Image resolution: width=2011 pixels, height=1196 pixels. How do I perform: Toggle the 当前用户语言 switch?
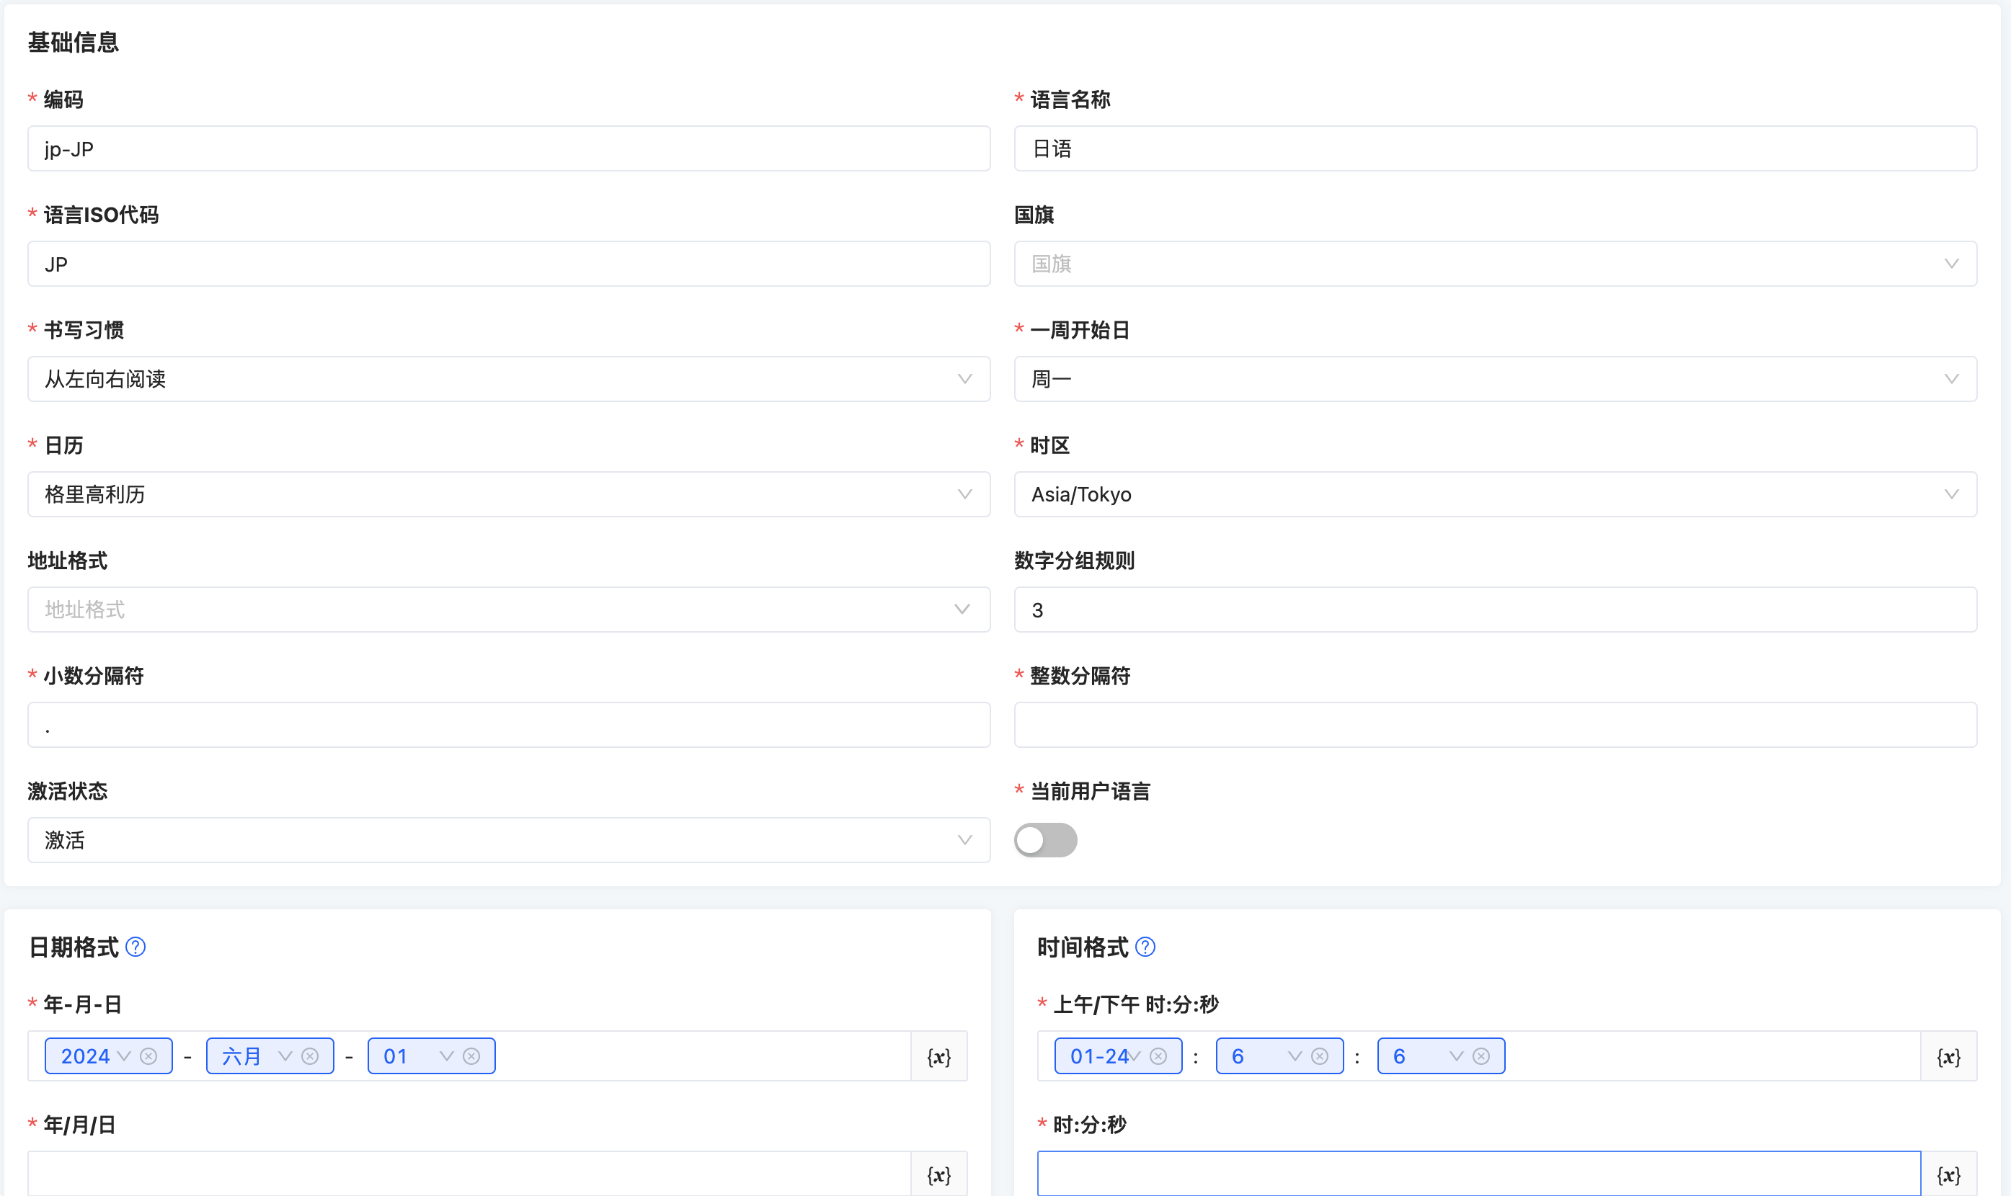point(1045,840)
